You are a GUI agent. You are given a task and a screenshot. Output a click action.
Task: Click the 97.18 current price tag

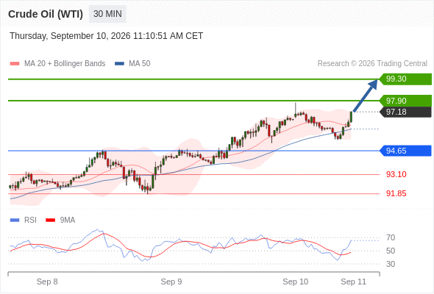tap(405, 112)
